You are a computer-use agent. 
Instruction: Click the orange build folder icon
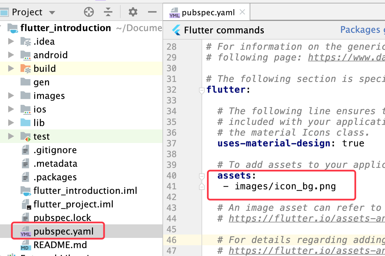[x=26, y=69]
